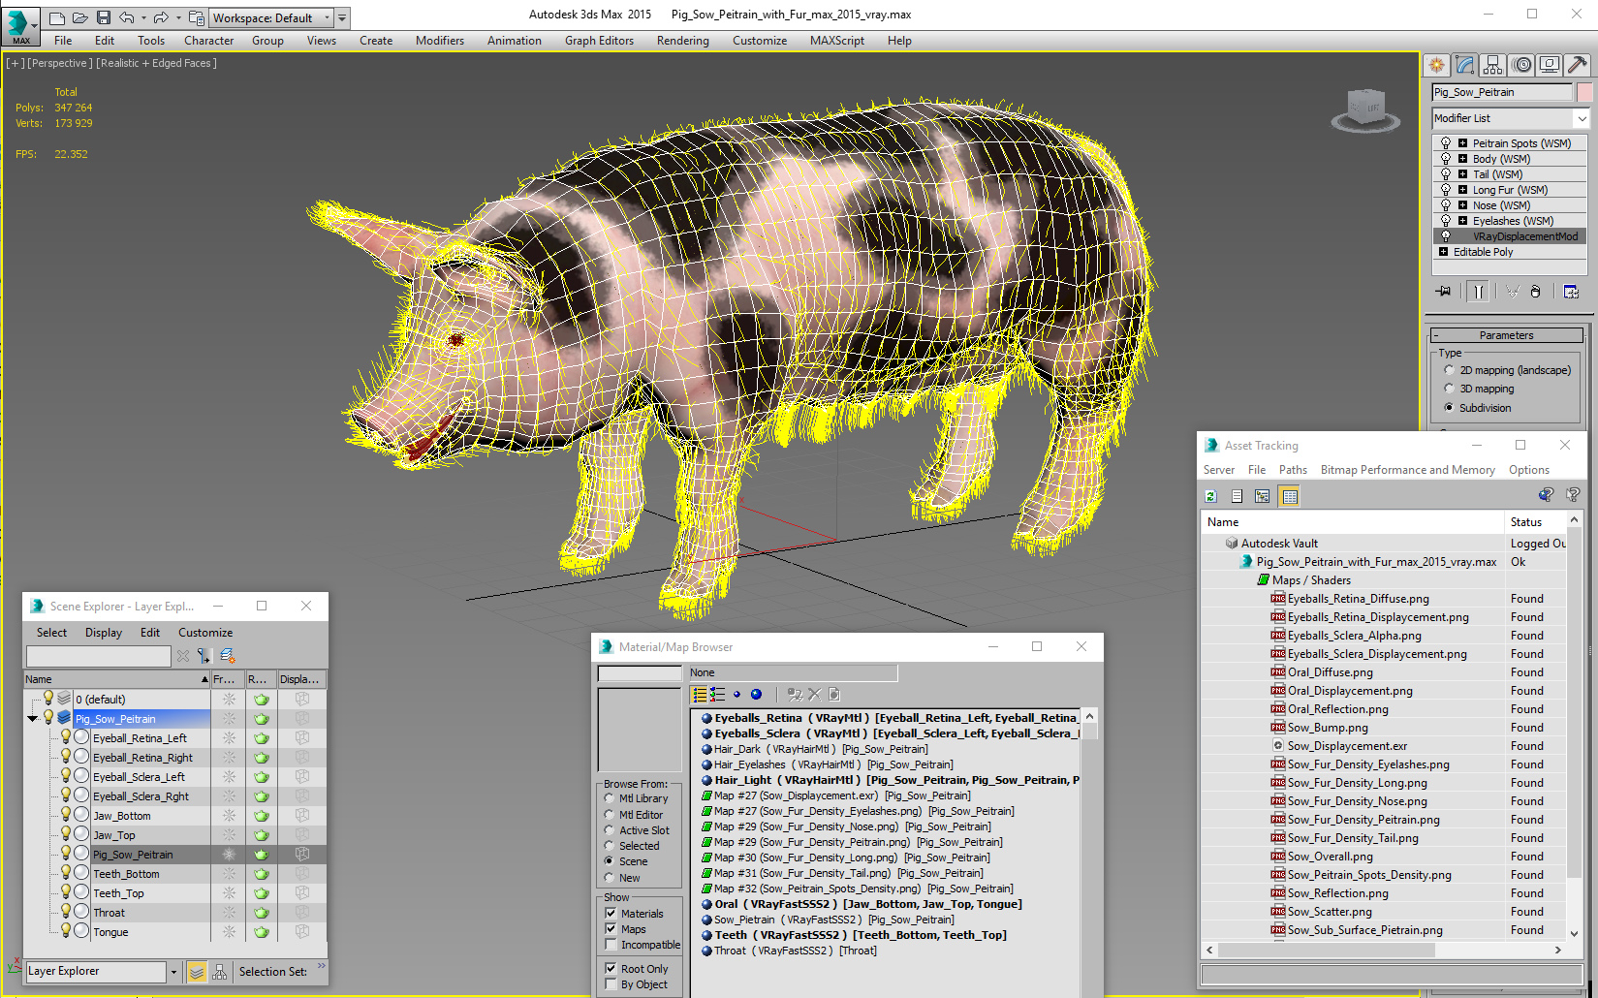Click the Pig_Sow_Peitrain object name field
This screenshot has width=1598, height=998.
click(x=1501, y=92)
